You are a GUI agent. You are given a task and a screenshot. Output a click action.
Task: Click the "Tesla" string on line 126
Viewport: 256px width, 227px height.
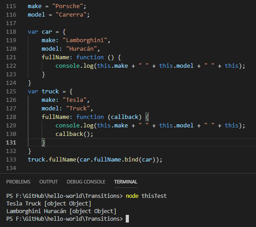click(x=75, y=100)
